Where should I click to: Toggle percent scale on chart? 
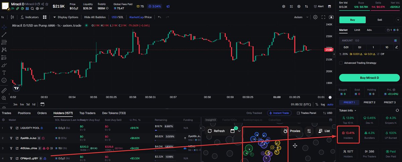[317, 104]
